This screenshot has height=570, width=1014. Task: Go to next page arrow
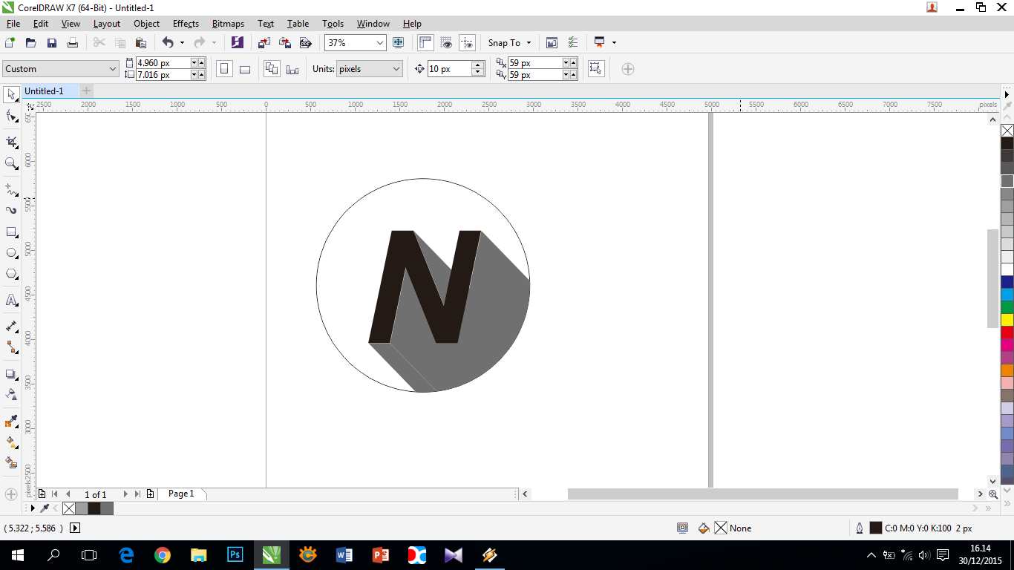click(x=125, y=494)
